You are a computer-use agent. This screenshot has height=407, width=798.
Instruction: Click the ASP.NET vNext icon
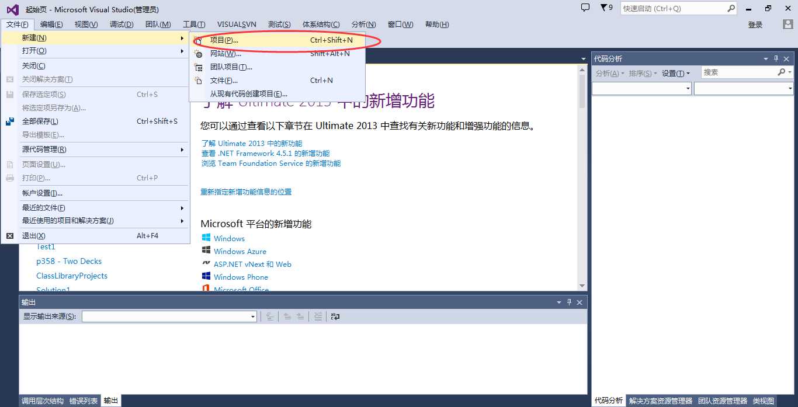pos(206,263)
